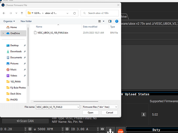The width and height of the screenshot is (178, 133).
Task: Unpin Pictures via its pin icon
Action: (25, 64)
